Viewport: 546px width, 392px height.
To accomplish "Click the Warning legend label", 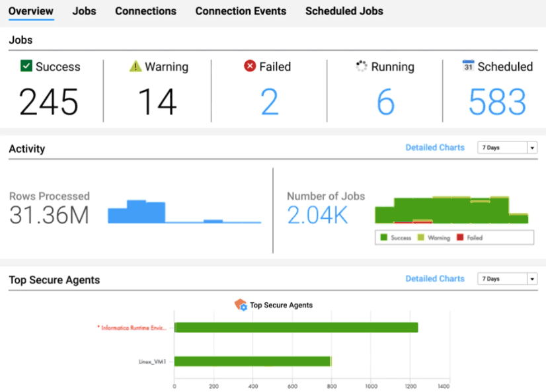I will coord(439,238).
